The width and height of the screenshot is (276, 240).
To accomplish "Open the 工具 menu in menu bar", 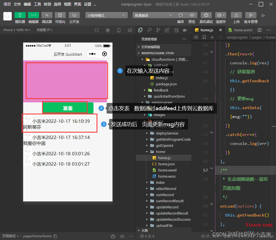I will (x=37, y=4).
